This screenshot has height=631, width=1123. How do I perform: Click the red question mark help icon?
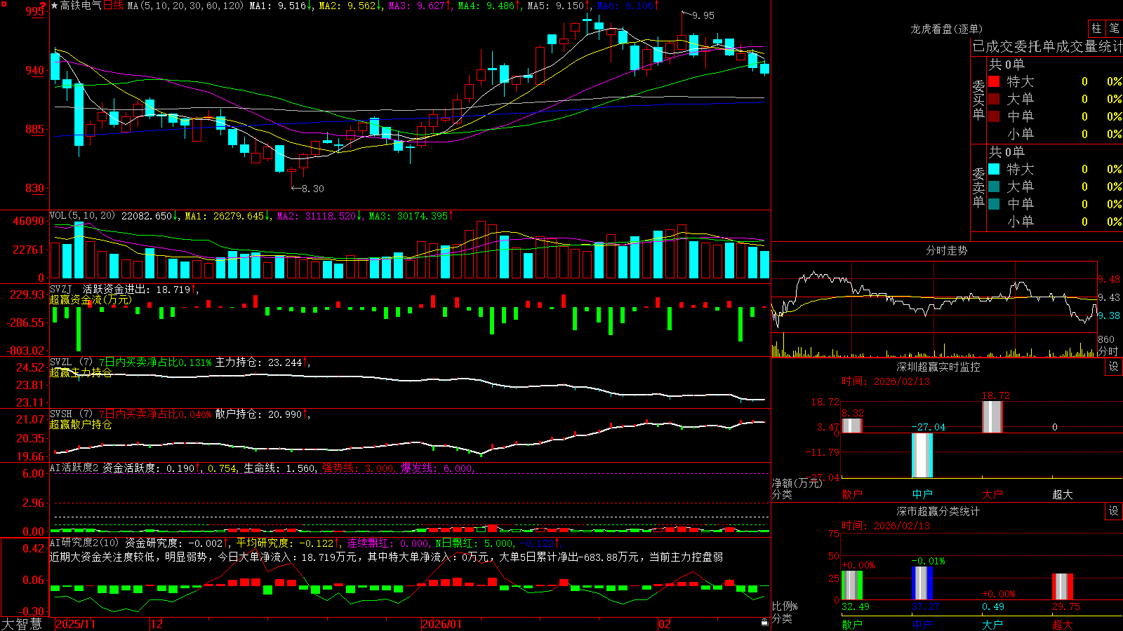point(43,5)
